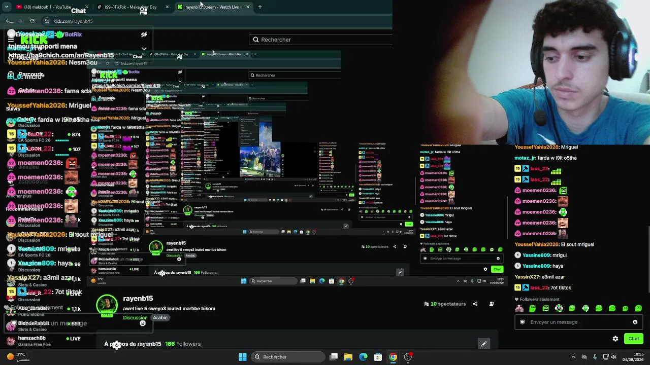The height and width of the screenshot is (365, 650).
Task: Open Microsoft Store from the taskbar
Action: pyautogui.click(x=378, y=357)
